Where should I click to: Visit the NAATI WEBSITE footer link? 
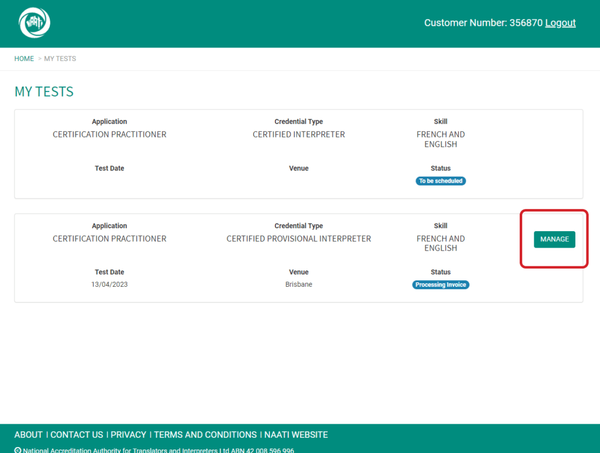(296, 435)
